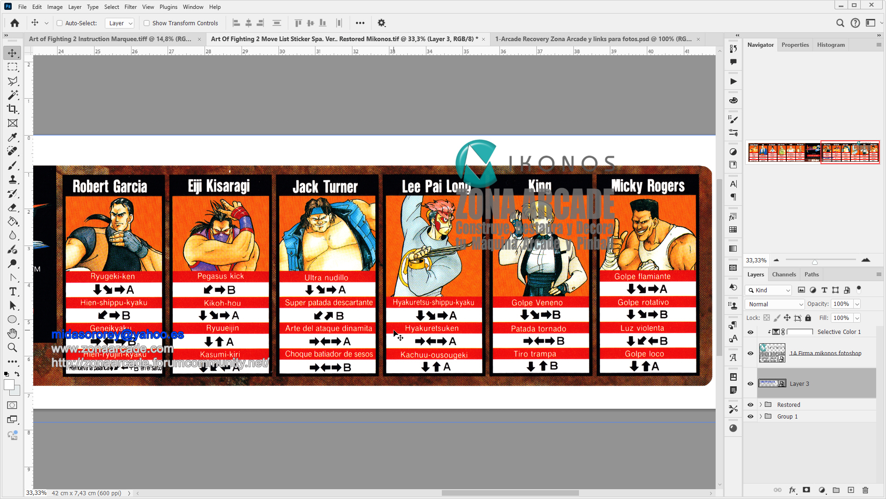
Task: Toggle visibility of Restored group
Action: (x=750, y=405)
